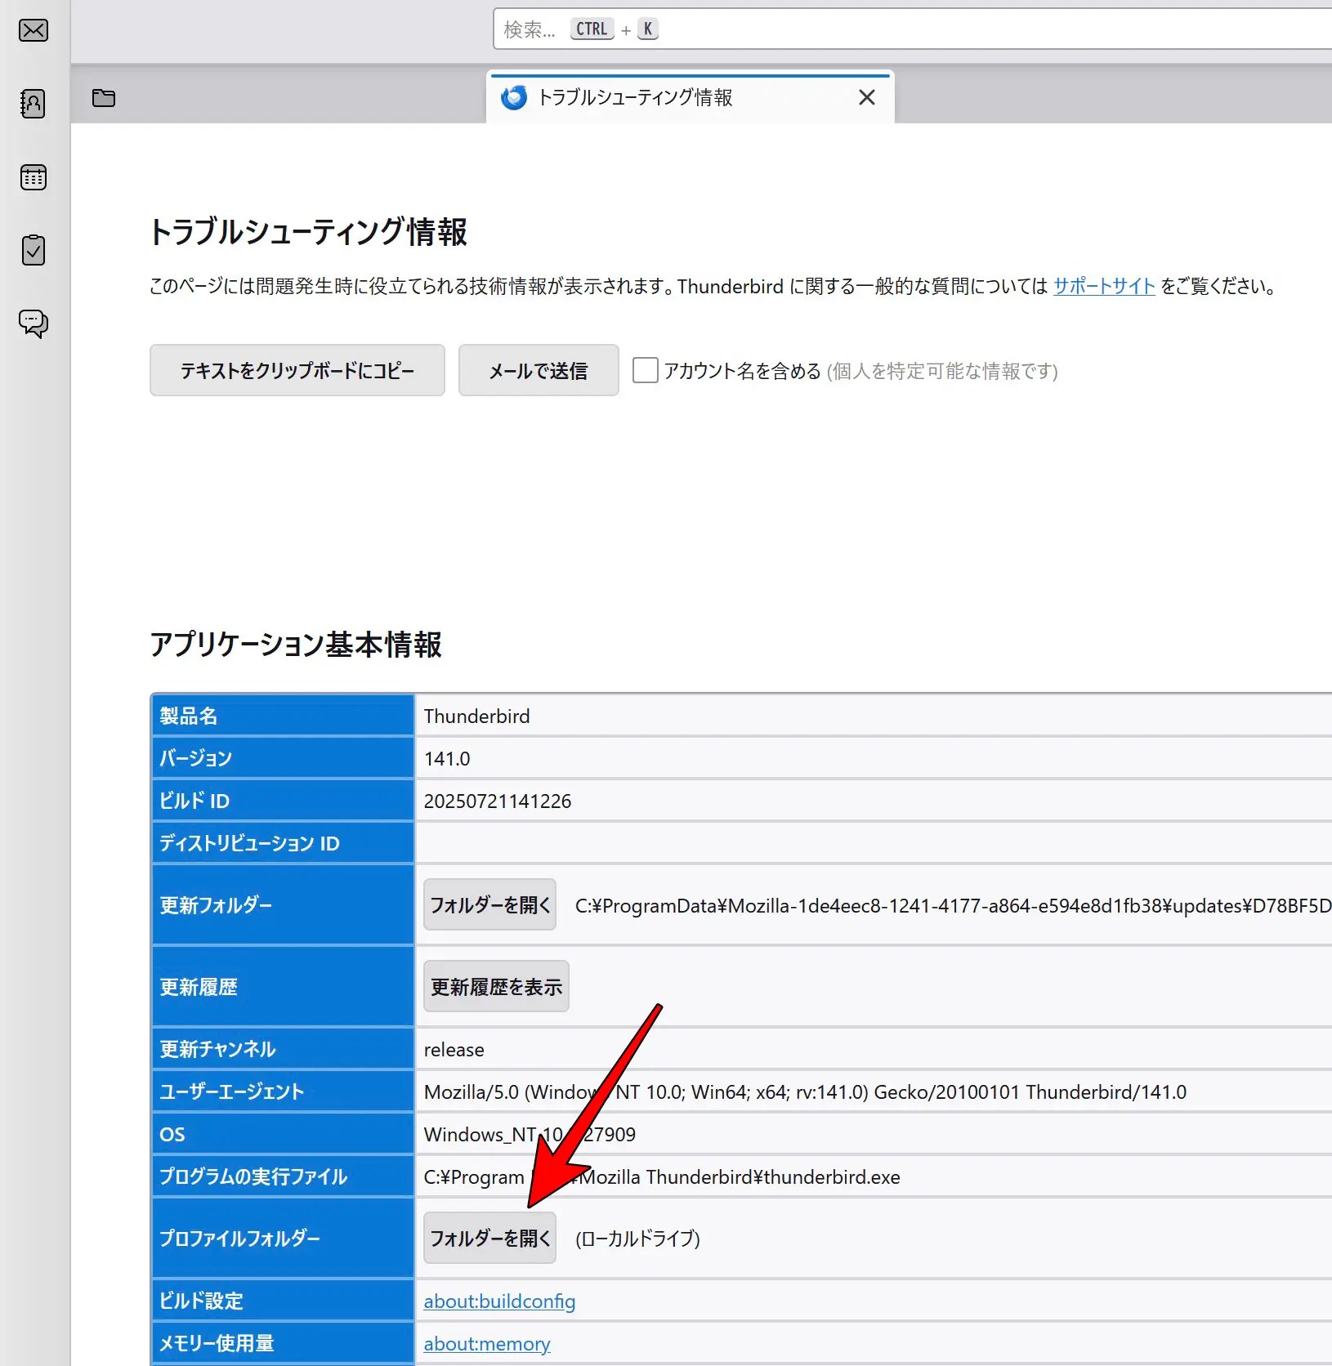Open about:memory link
The width and height of the screenshot is (1332, 1366).
(x=487, y=1343)
